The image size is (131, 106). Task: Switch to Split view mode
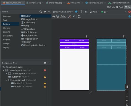(x=120, y=7)
